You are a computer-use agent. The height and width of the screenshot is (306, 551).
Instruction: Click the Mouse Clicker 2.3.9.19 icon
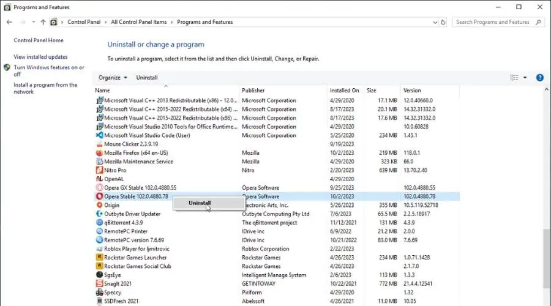[x=99, y=144]
